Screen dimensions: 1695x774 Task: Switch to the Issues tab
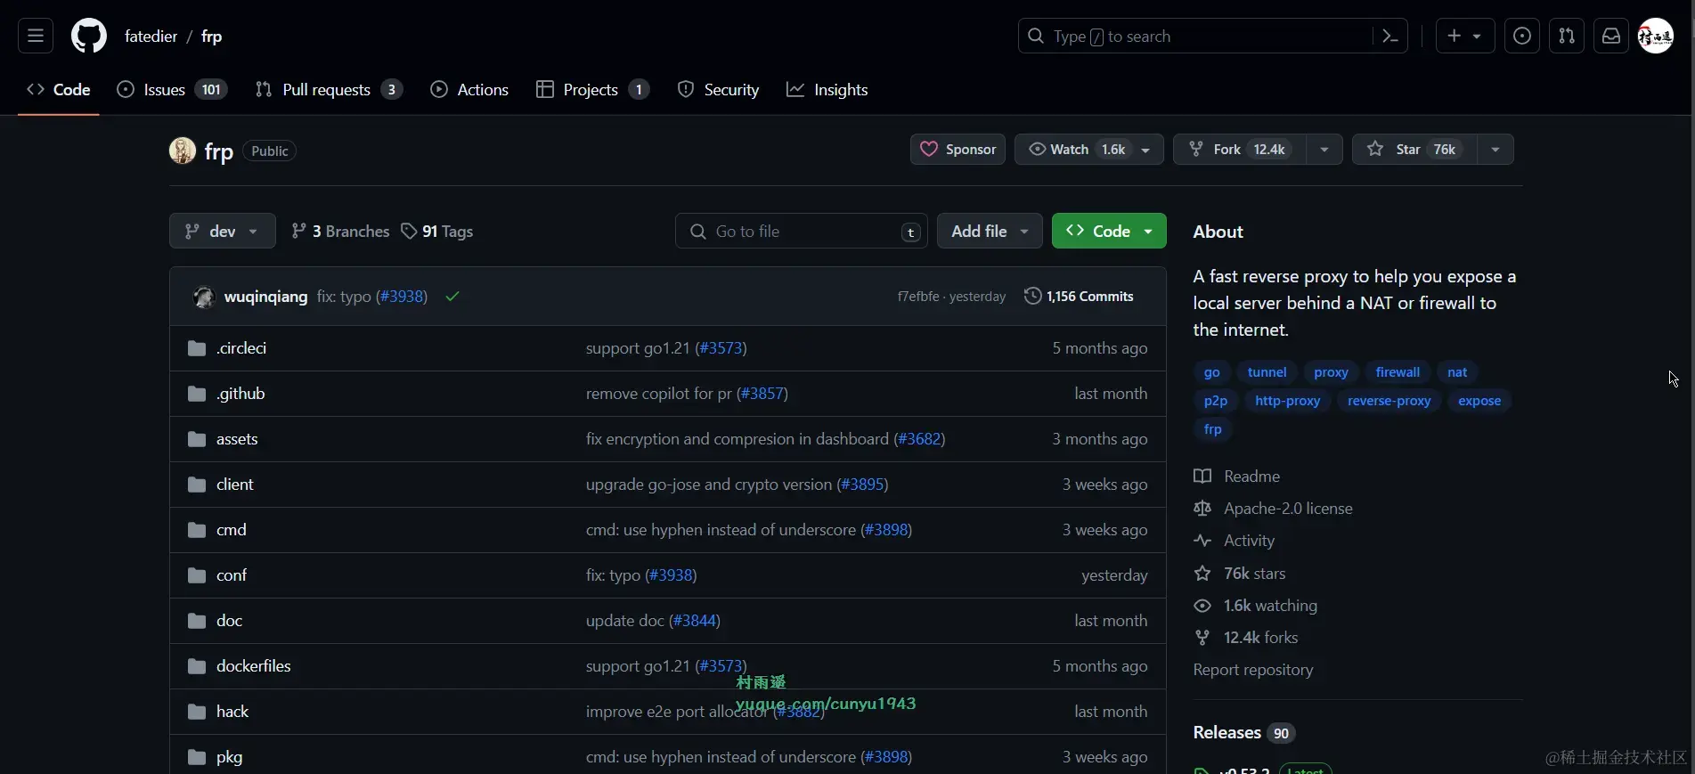click(173, 90)
